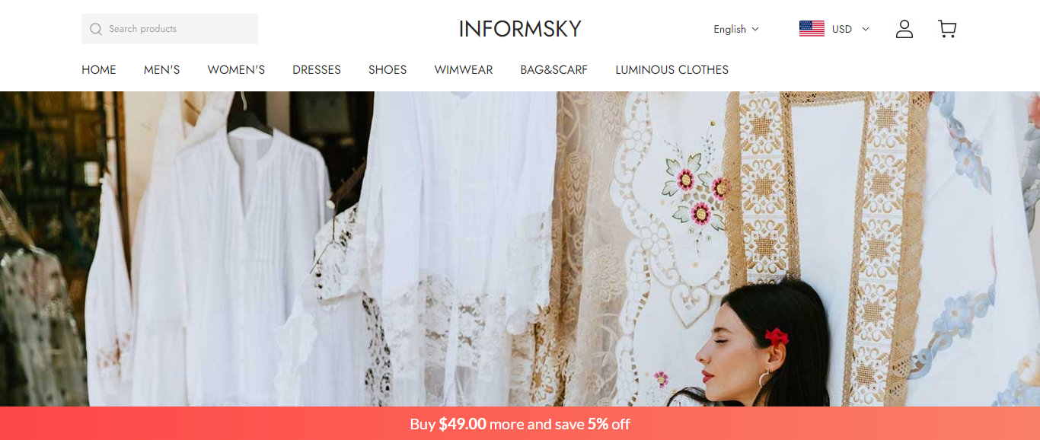Click the chevron next to English

[x=755, y=29]
